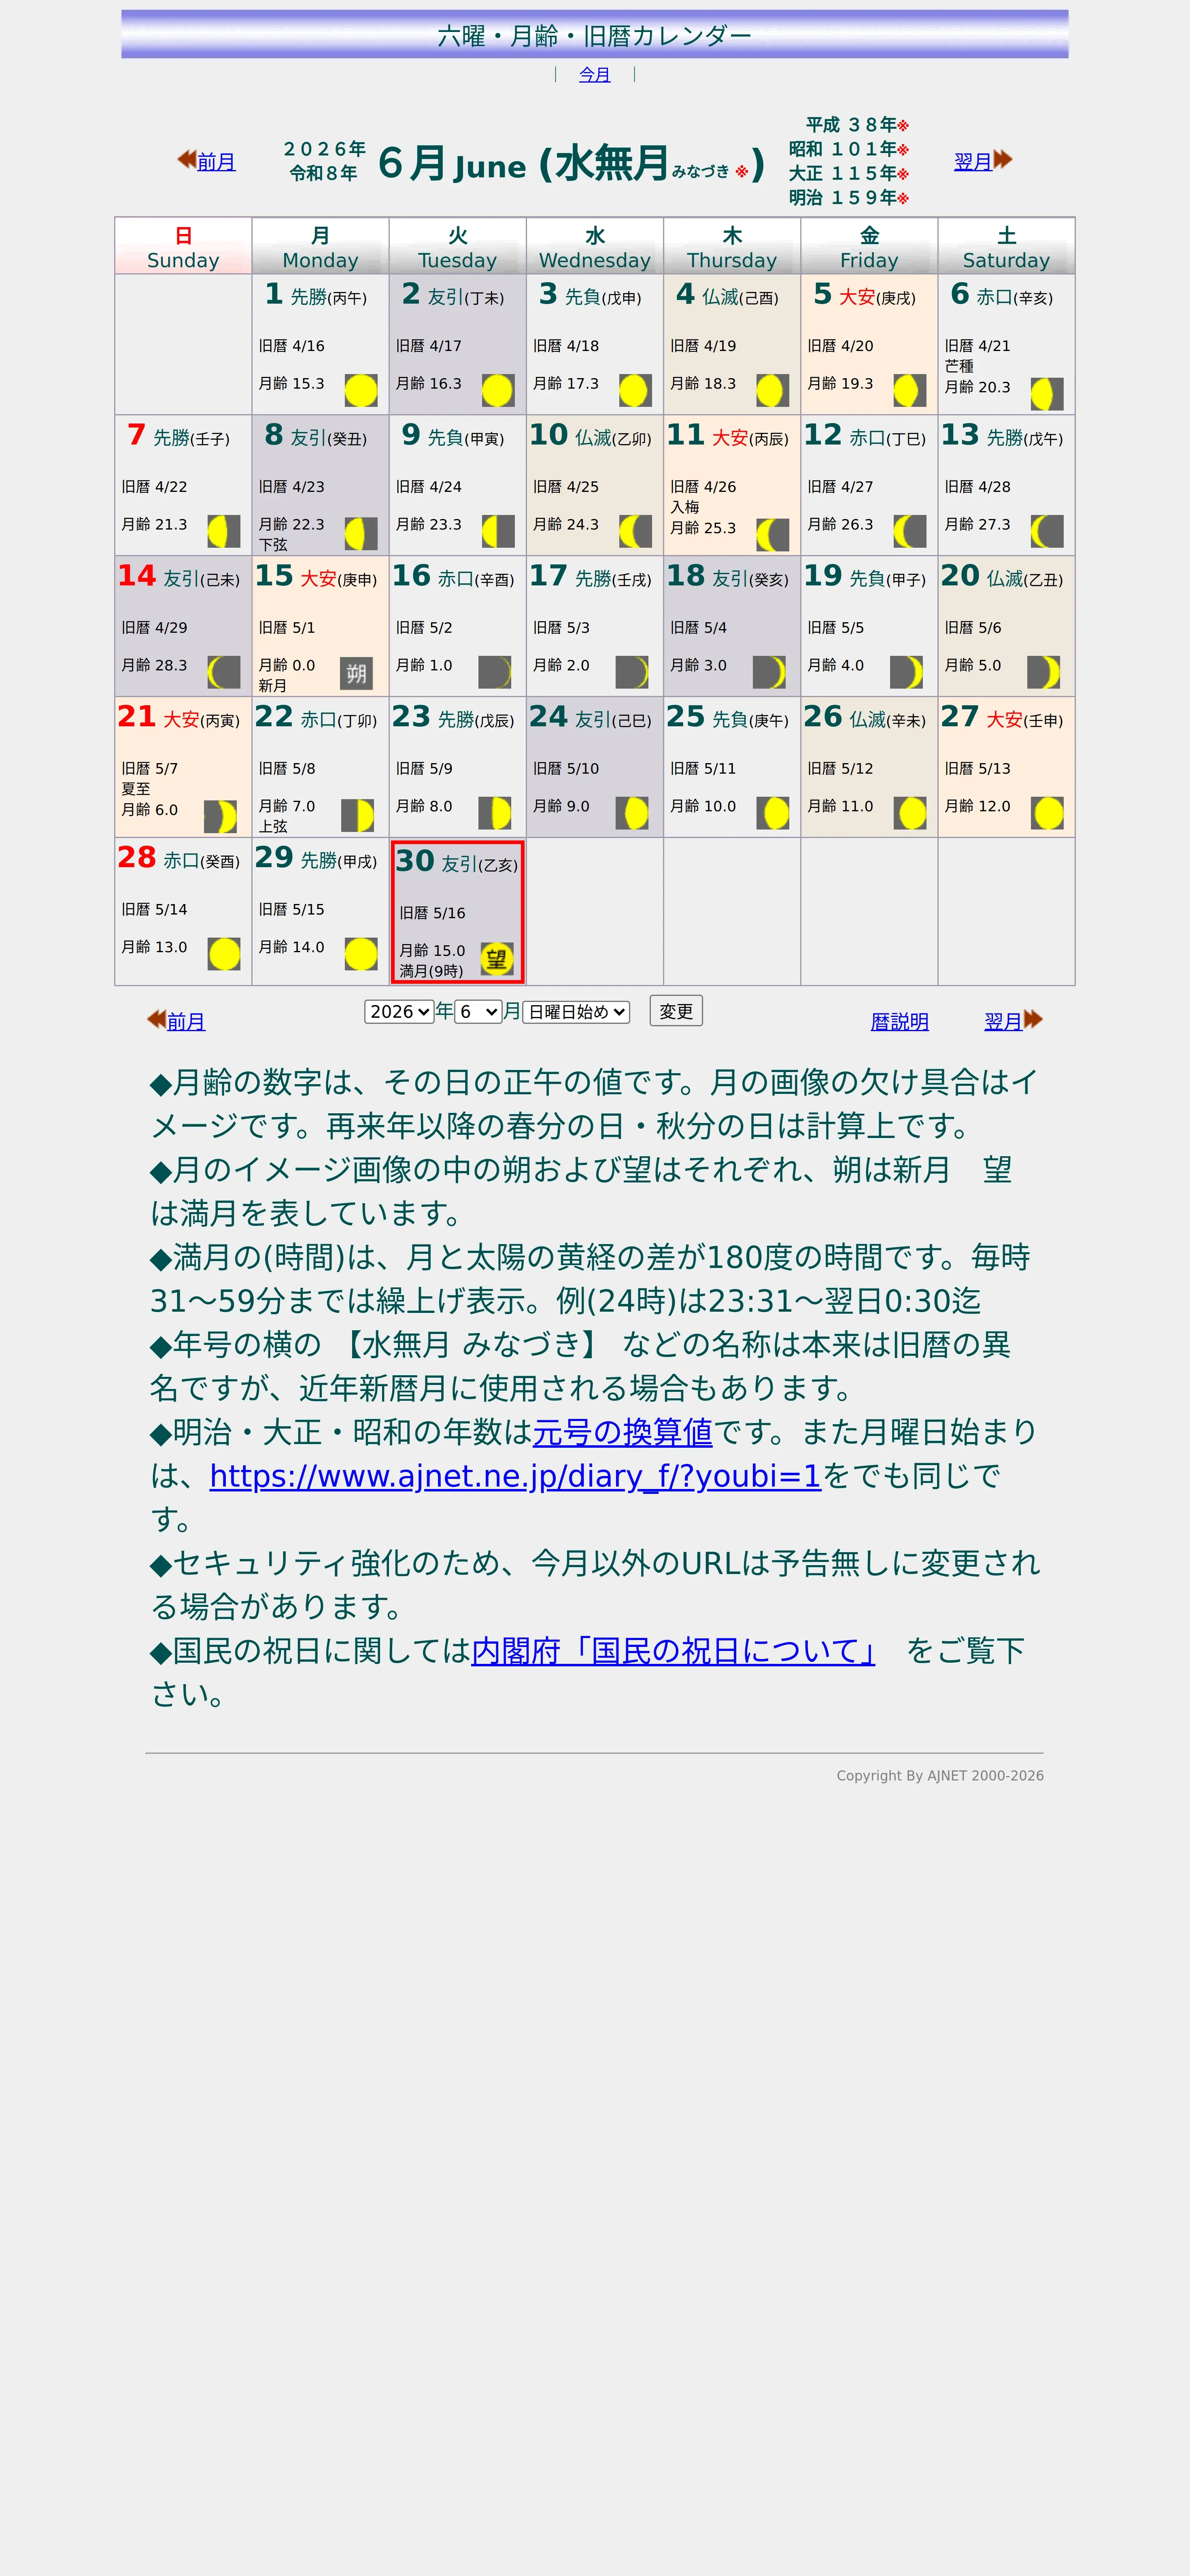Click the date number 25

685,717
